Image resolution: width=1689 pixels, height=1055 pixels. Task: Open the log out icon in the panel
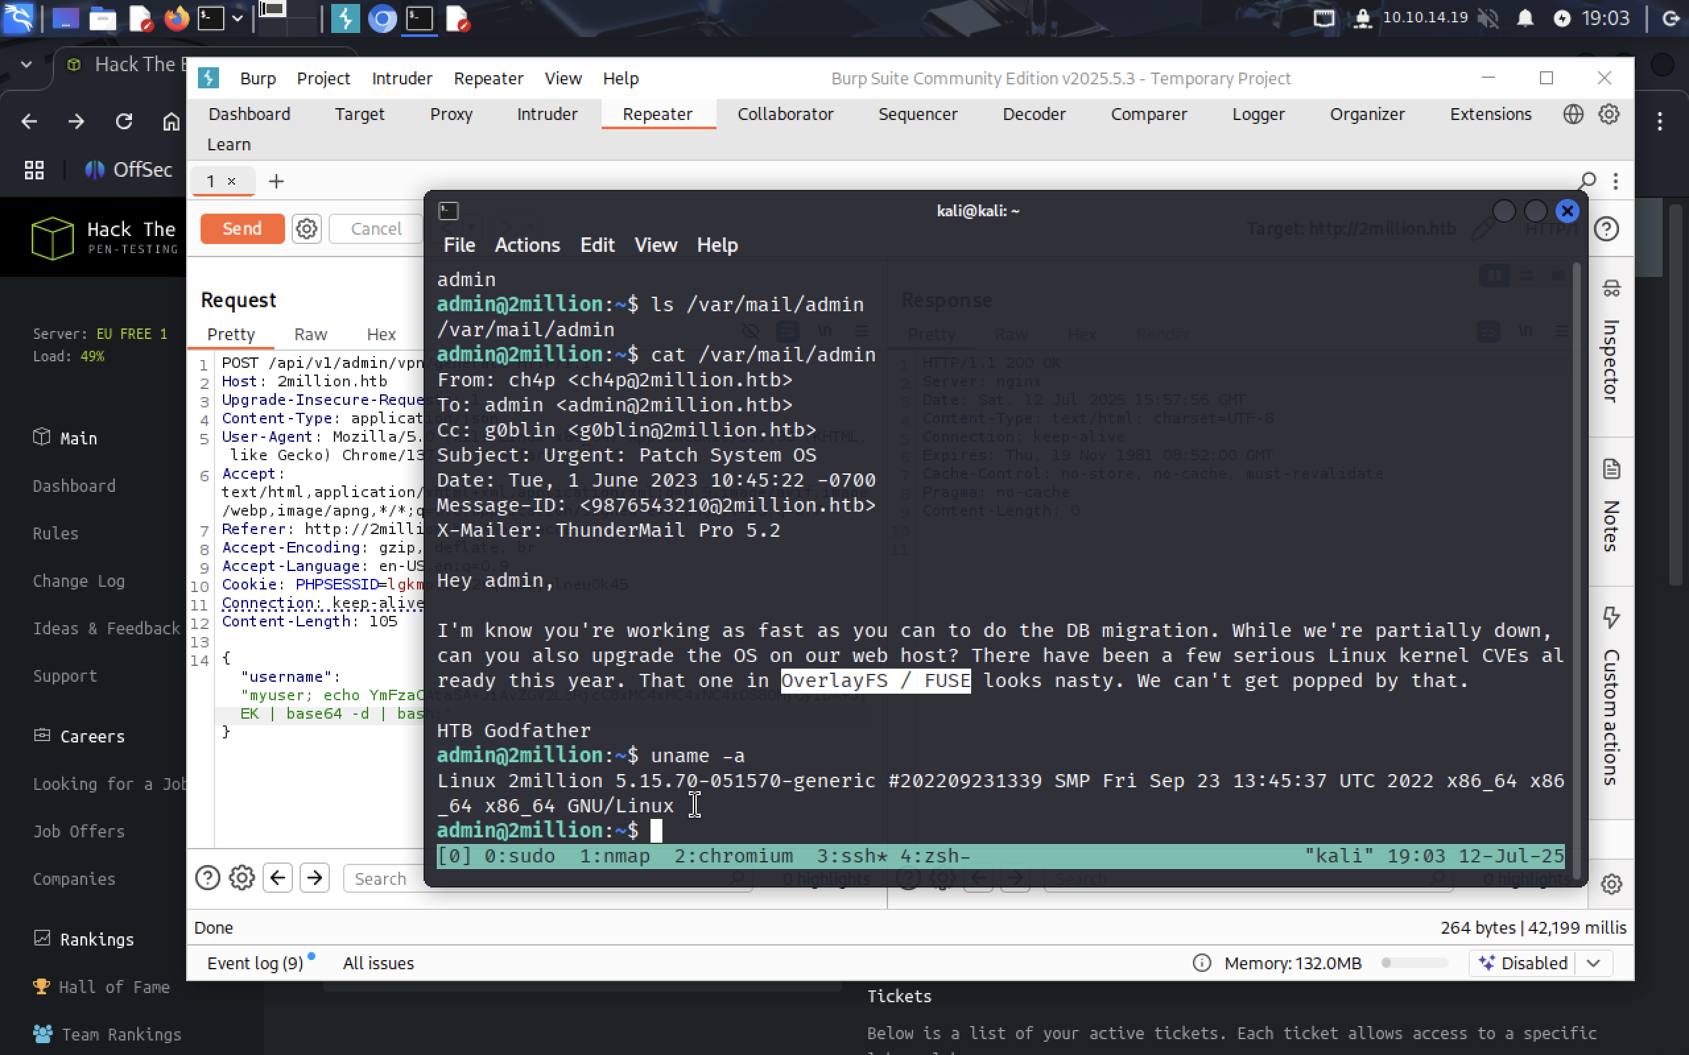pyautogui.click(x=1672, y=18)
